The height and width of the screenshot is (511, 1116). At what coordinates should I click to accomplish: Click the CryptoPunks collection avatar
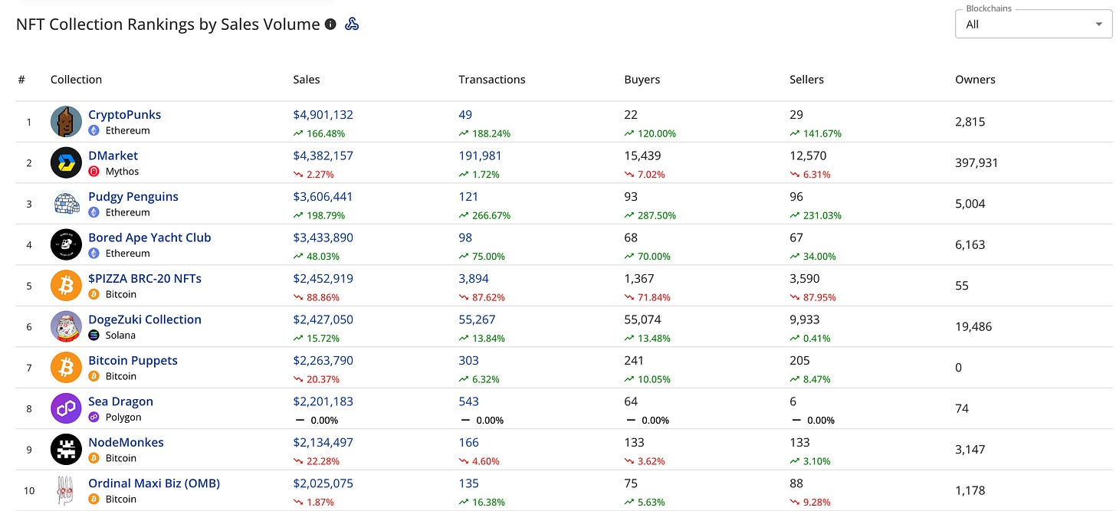pyautogui.click(x=66, y=122)
